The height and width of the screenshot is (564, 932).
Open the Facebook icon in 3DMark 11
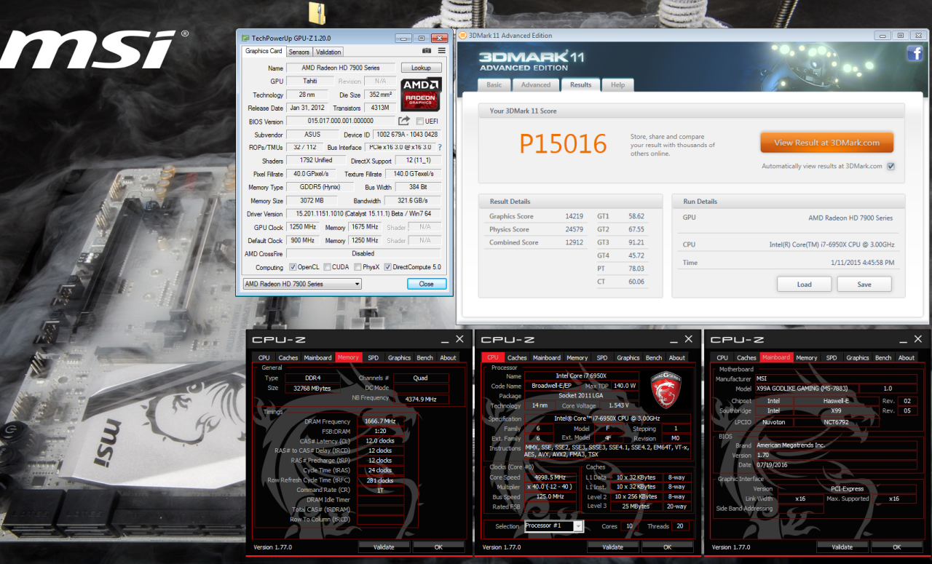[x=915, y=53]
